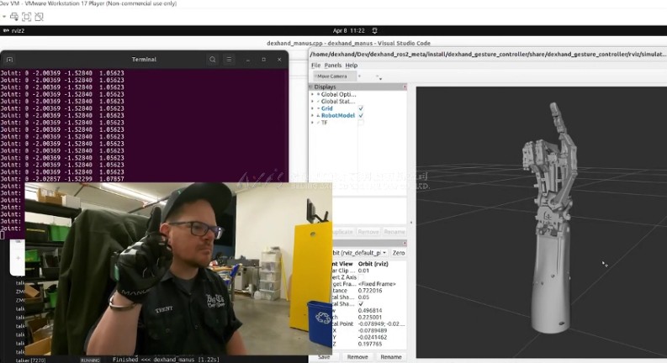Uncheck the Grid display checkbox
The height and width of the screenshot is (363, 667).
(361, 108)
